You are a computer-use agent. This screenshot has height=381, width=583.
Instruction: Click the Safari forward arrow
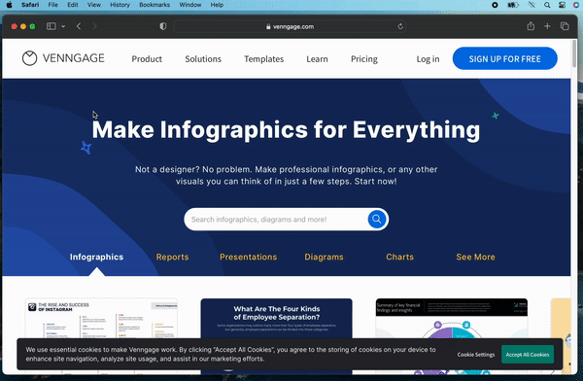click(94, 26)
